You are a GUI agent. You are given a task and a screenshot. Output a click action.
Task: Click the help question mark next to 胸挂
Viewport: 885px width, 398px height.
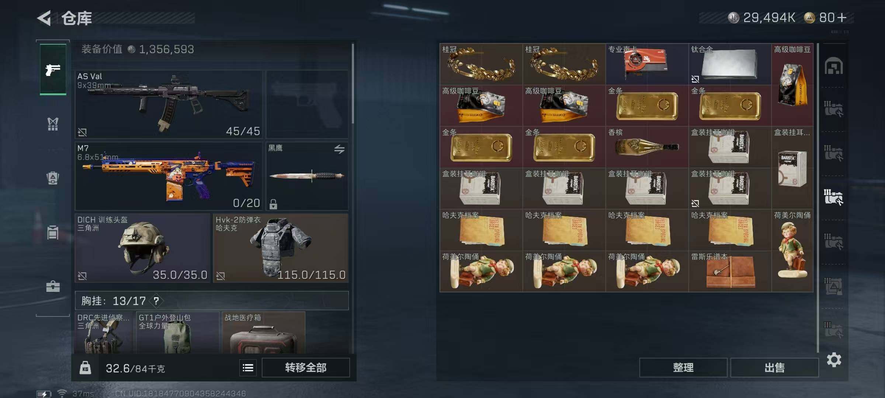[156, 301]
